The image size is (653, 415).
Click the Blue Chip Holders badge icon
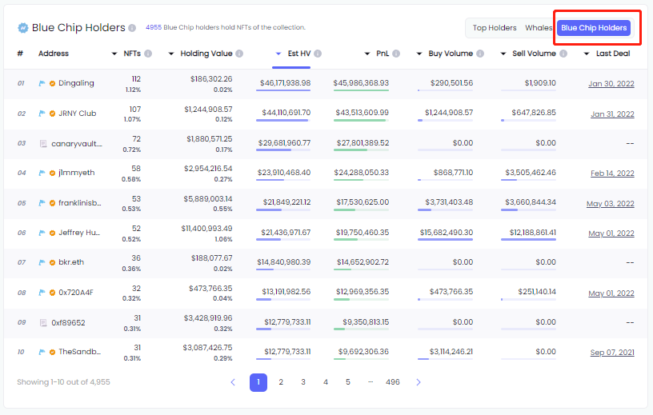point(23,28)
